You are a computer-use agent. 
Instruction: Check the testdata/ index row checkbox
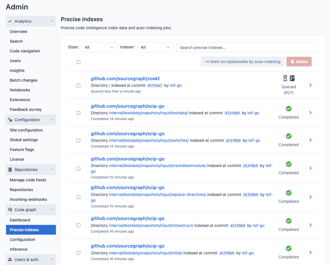coord(79,113)
